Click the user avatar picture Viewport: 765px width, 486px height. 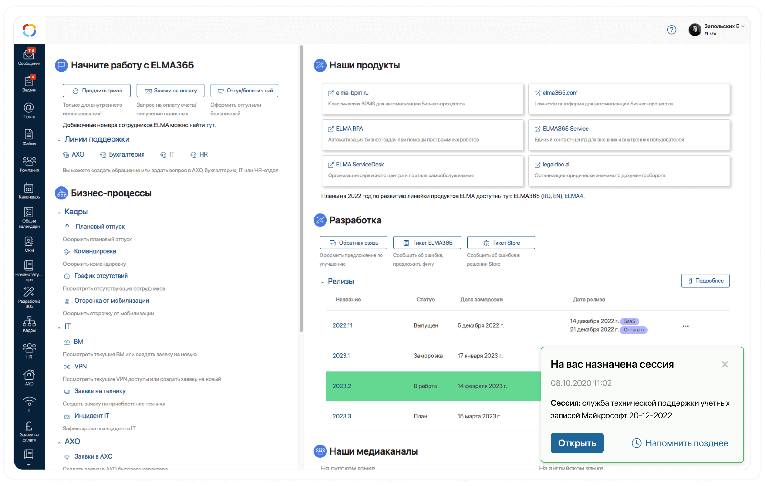[x=695, y=30]
